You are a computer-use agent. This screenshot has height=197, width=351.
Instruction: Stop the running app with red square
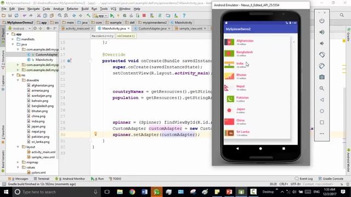[144, 16]
